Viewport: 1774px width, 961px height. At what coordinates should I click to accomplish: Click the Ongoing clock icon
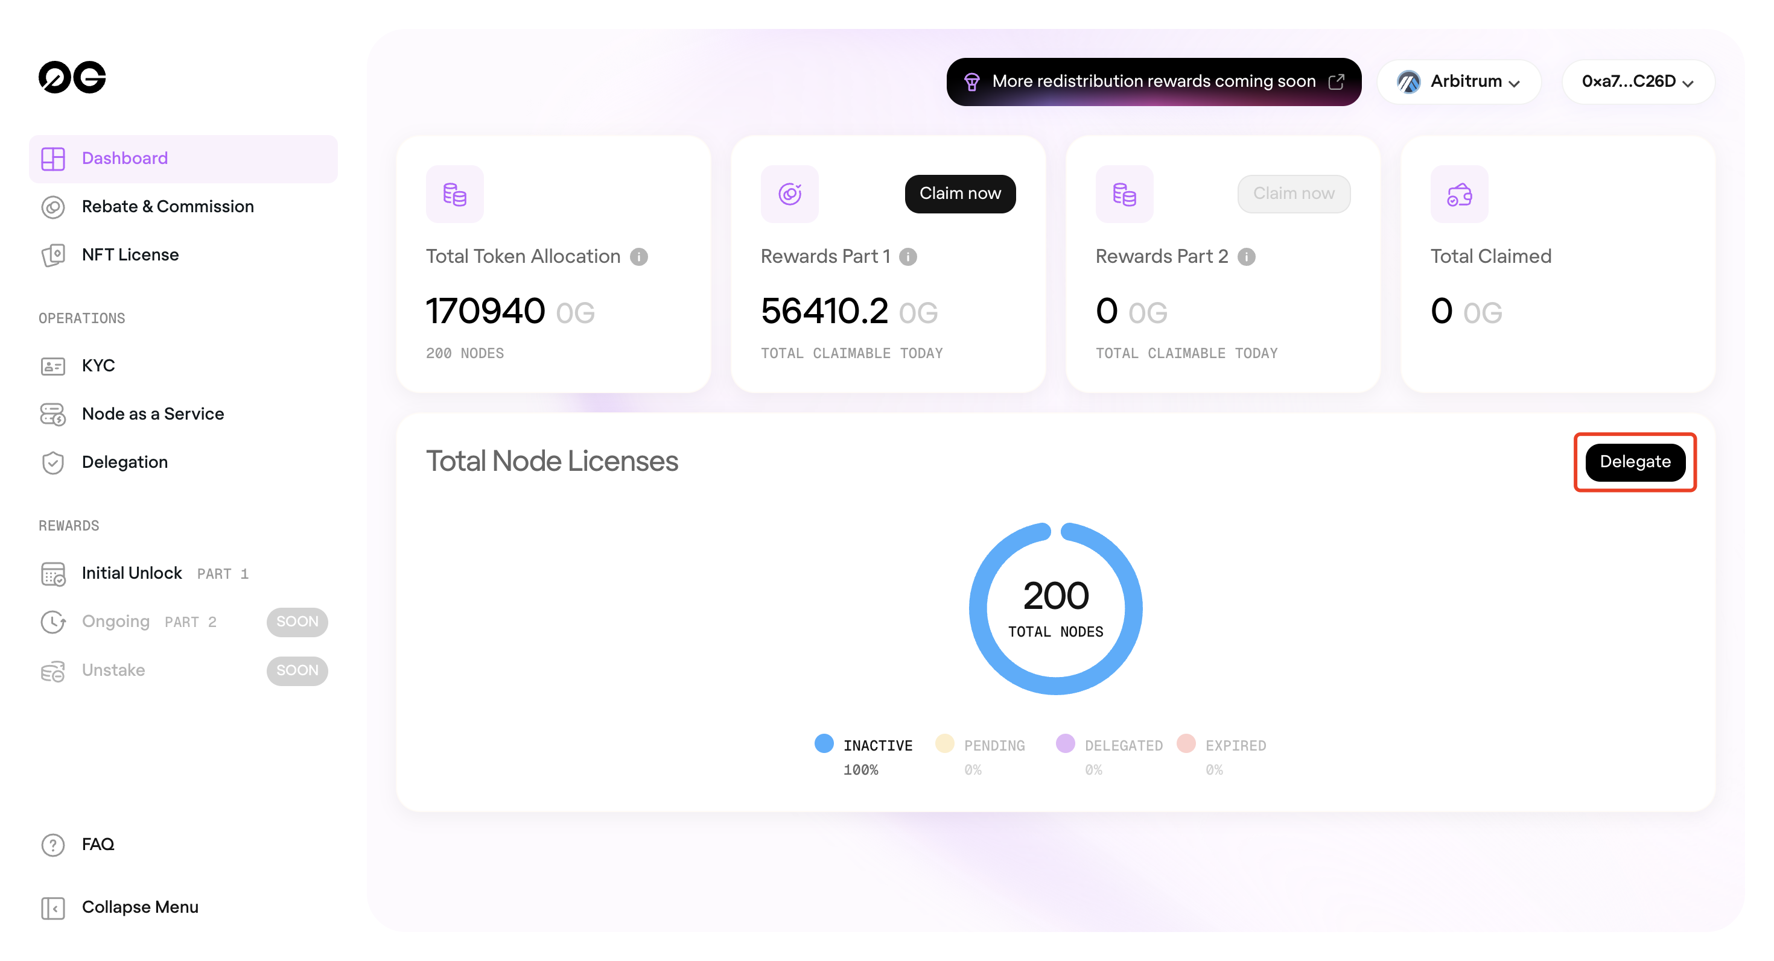(x=53, y=622)
